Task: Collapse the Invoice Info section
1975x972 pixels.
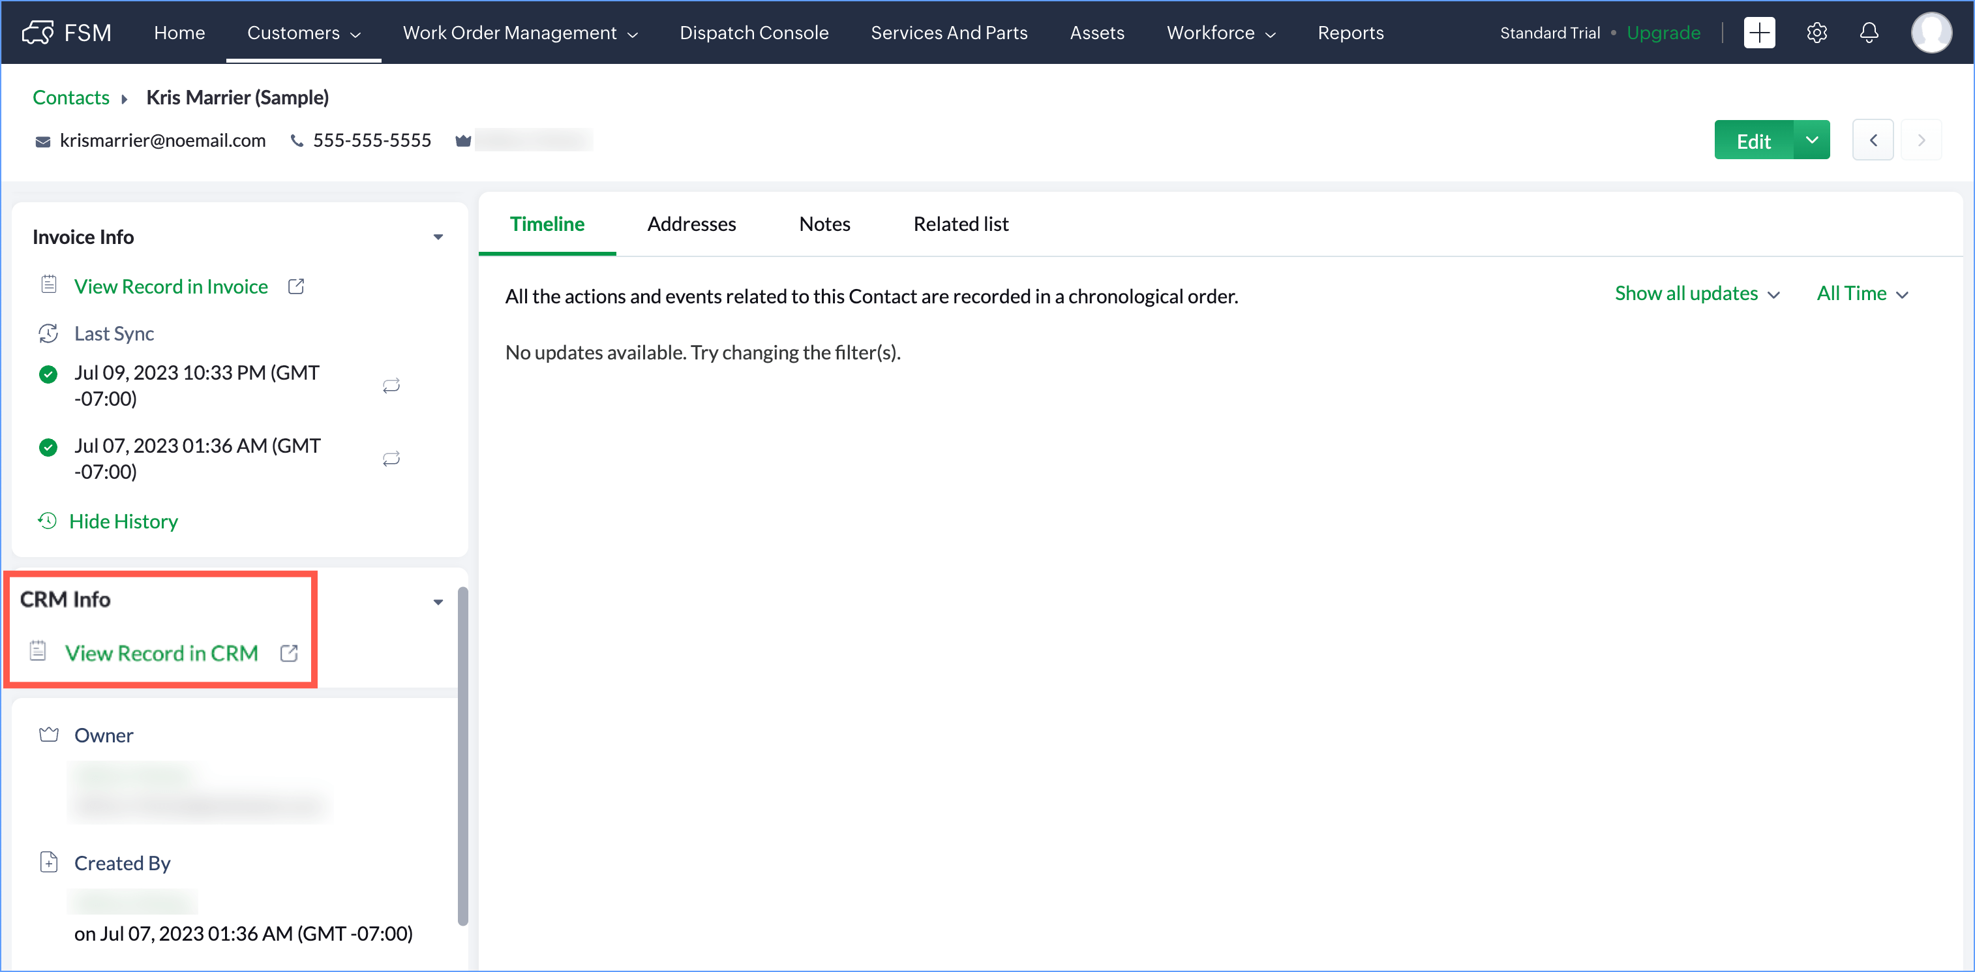Action: (x=438, y=237)
